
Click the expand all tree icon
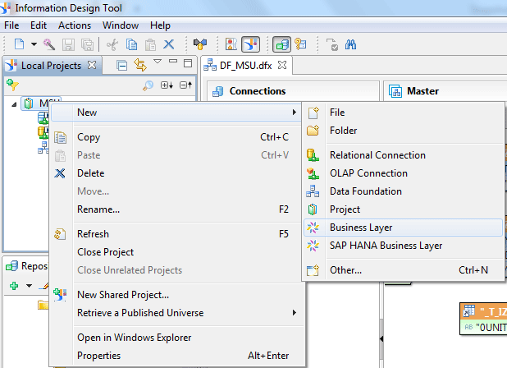(x=167, y=85)
